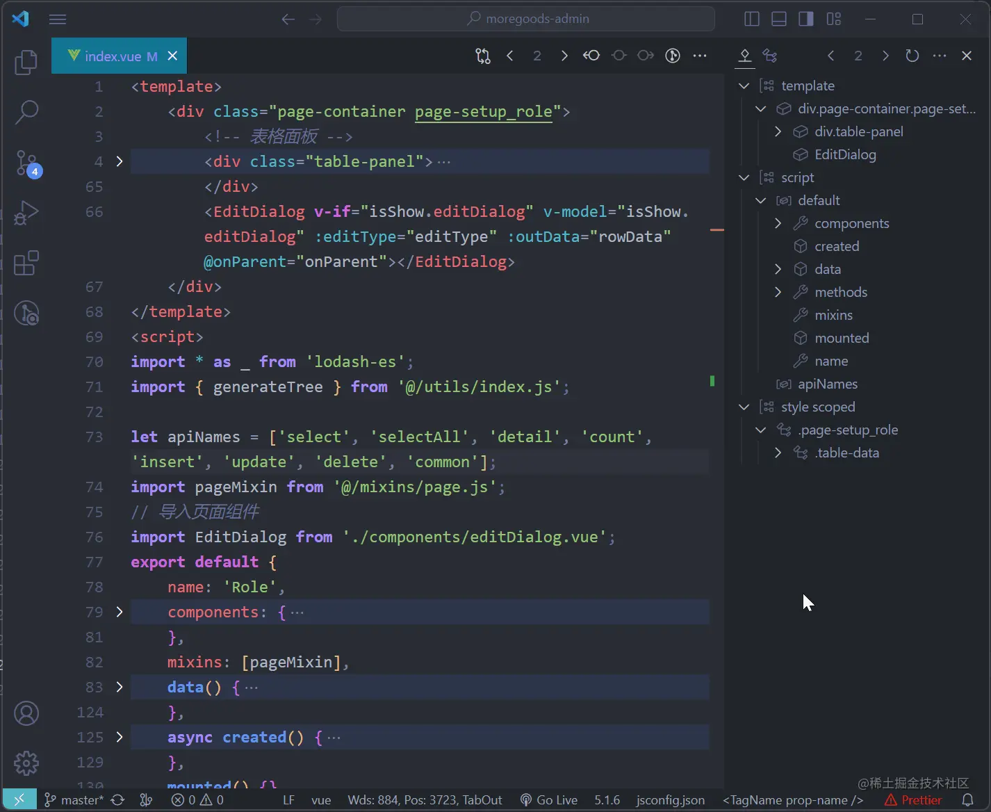Toggle primary side bar layout button
Viewport: 991px width, 812px height.
pos(752,19)
